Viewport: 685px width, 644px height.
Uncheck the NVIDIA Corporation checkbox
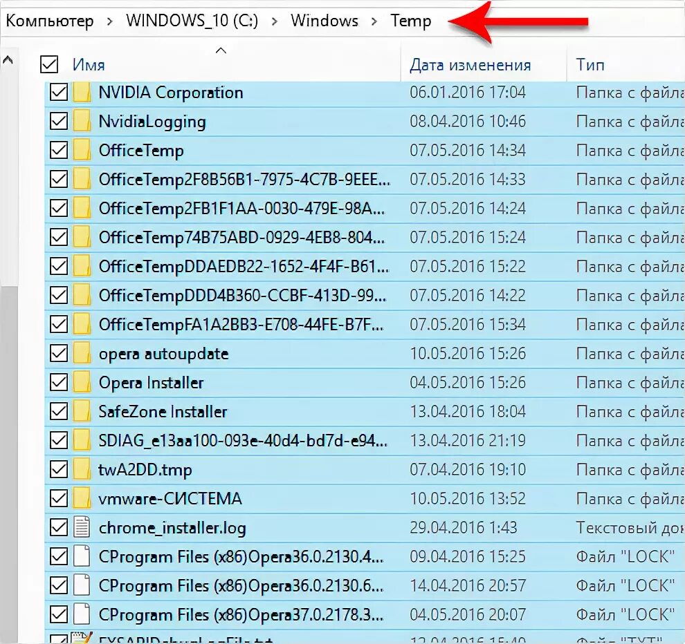(59, 93)
